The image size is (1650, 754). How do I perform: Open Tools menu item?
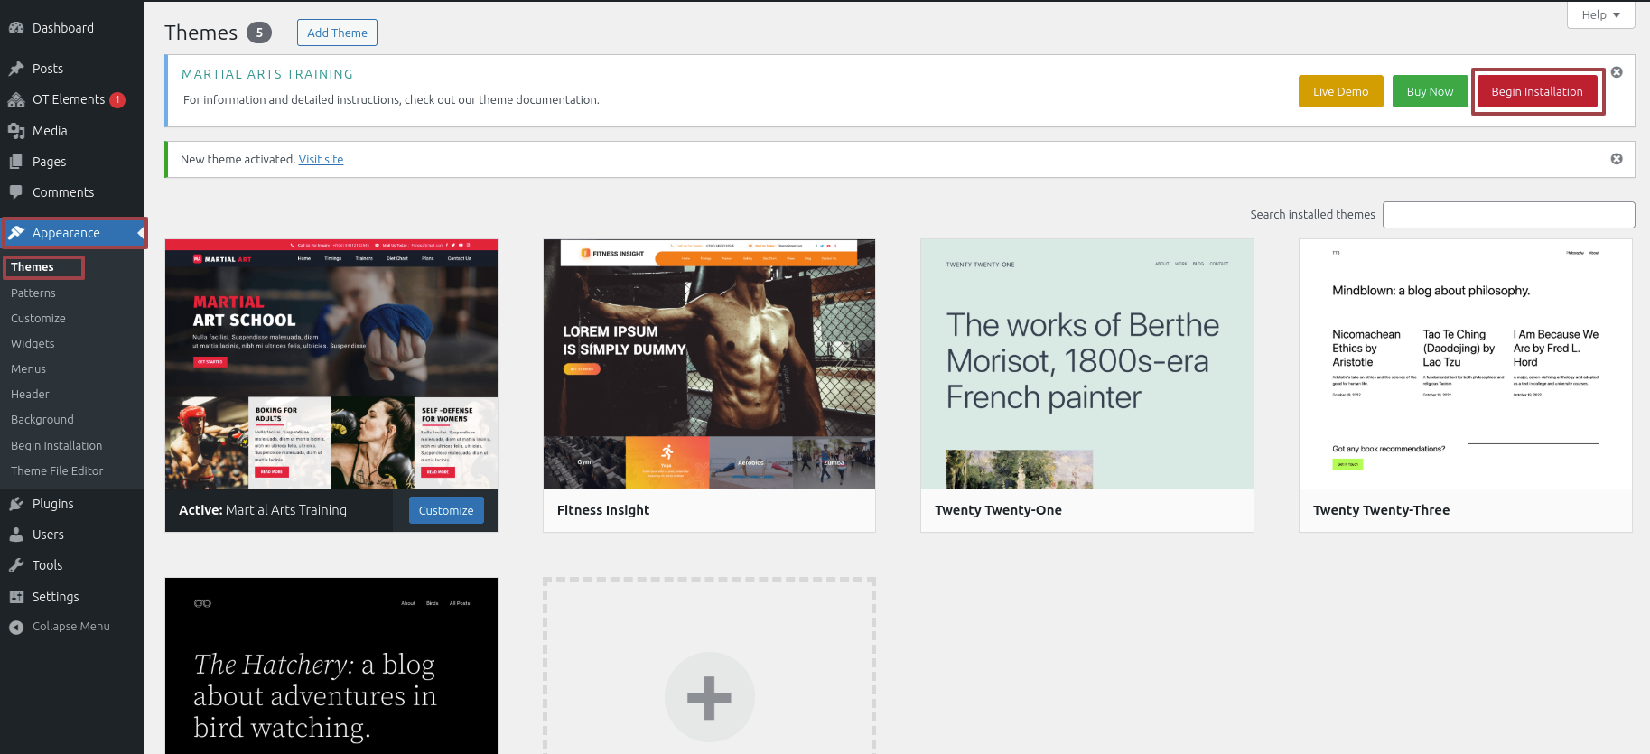[72, 565]
